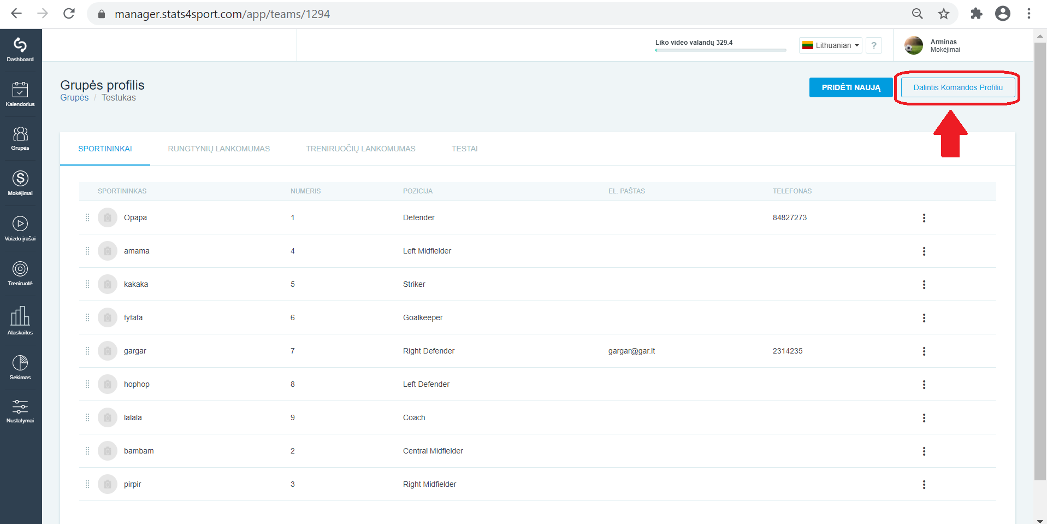Click the Sportininkas column header

point(122,191)
